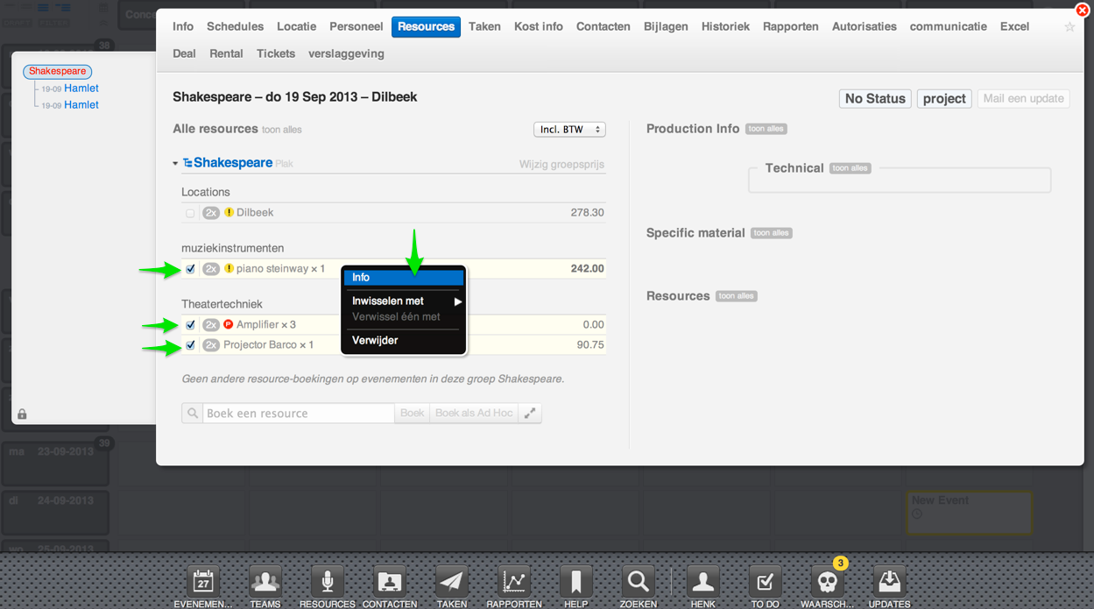Choose Verwijder from context menu

coord(375,341)
